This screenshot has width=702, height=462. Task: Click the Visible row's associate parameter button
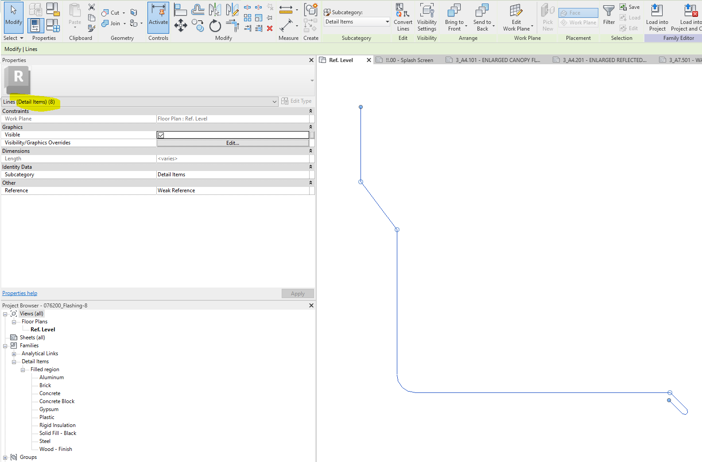click(x=312, y=135)
